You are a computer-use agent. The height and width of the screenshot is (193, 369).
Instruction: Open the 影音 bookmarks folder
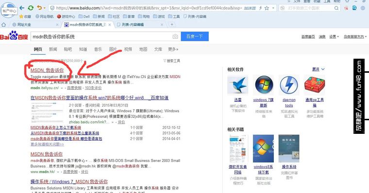coord(129,16)
